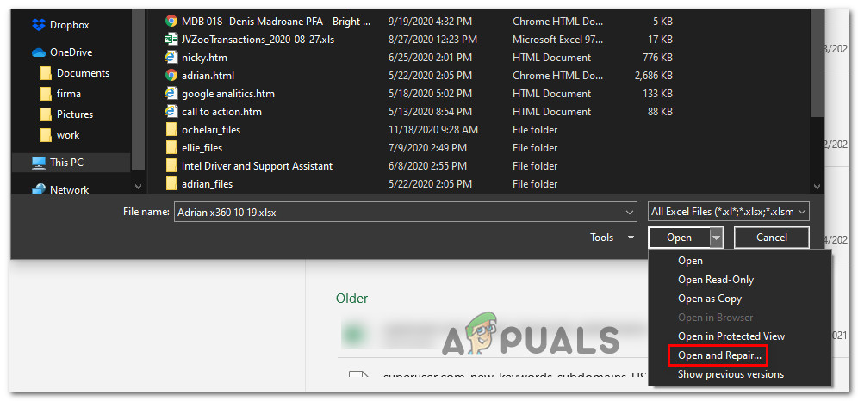Select Show previous versions entry
Viewport: 858px width, 401px height.
[x=731, y=374]
